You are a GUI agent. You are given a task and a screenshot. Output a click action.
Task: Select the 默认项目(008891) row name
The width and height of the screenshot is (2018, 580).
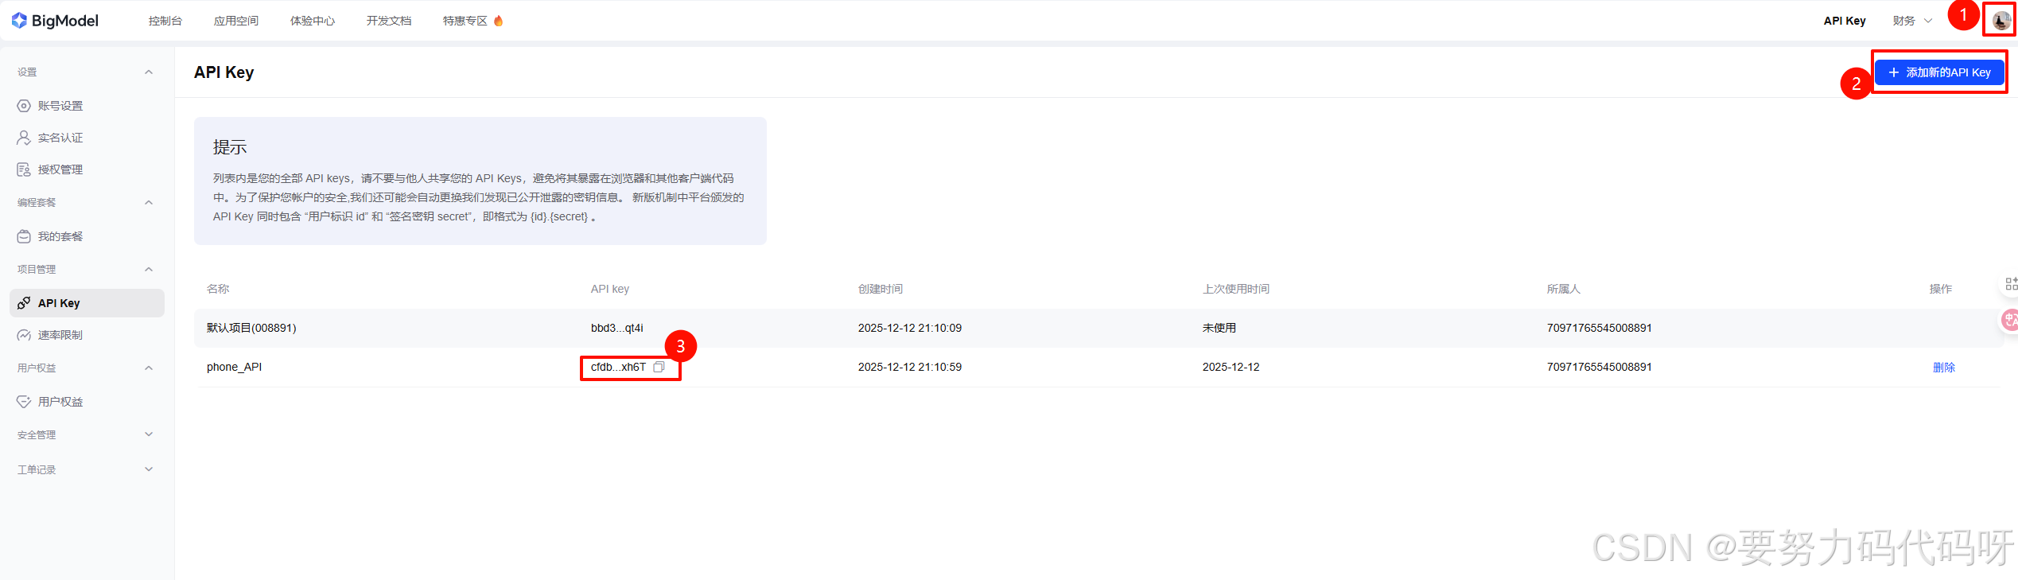click(251, 328)
